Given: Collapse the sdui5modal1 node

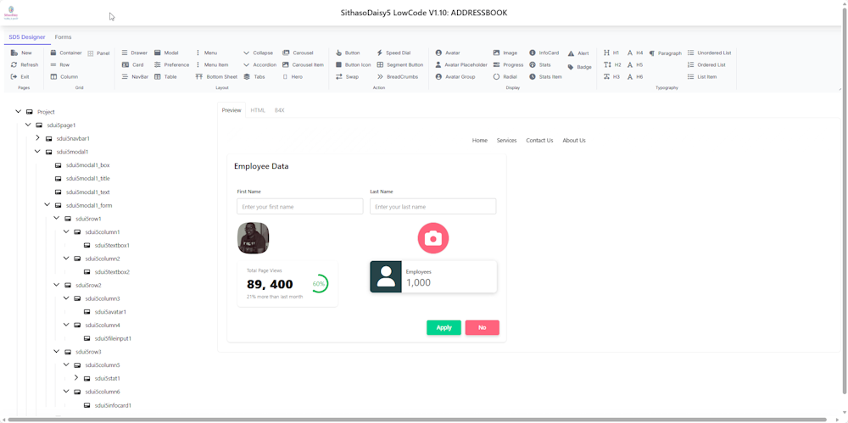Looking at the screenshot, I should point(38,152).
